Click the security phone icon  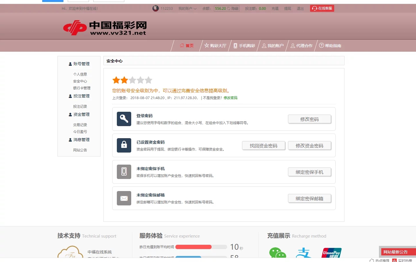pos(124,172)
